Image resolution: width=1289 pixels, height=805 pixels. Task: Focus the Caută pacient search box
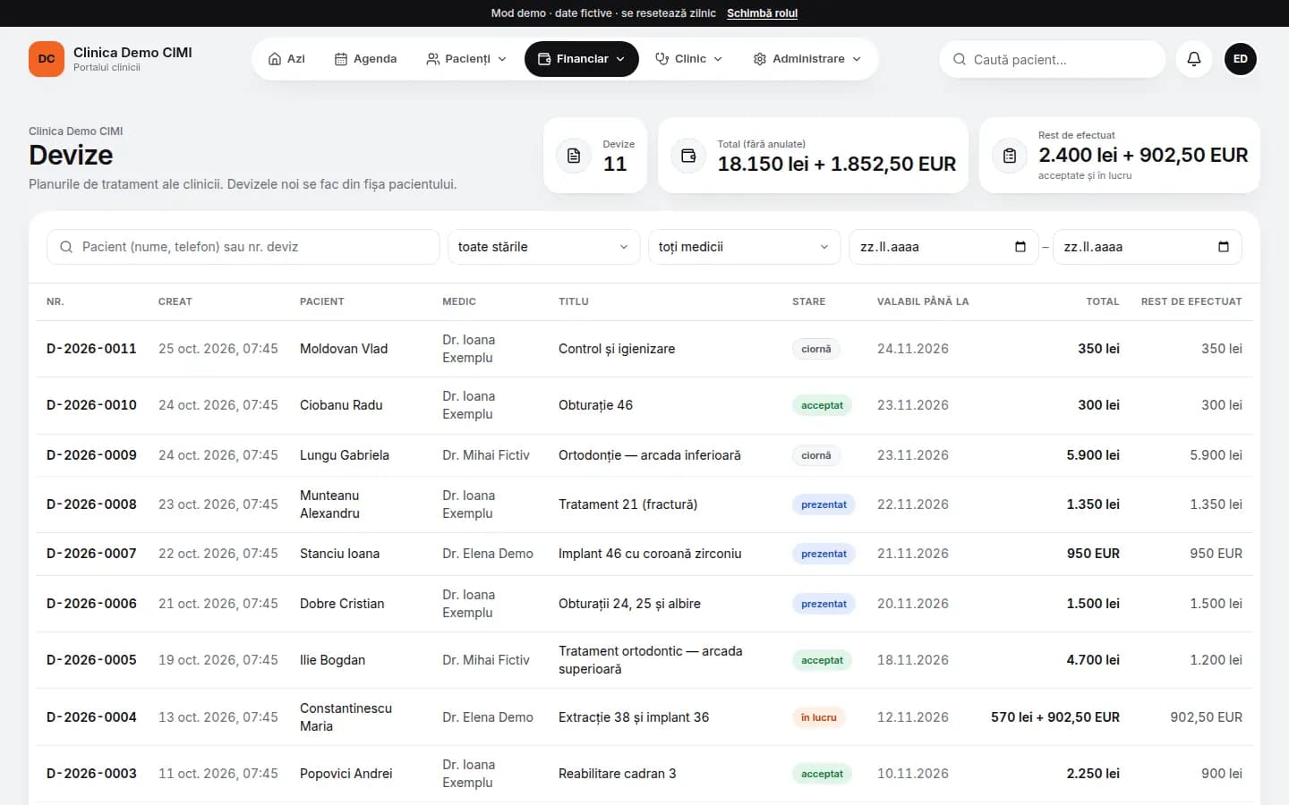click(x=1053, y=59)
